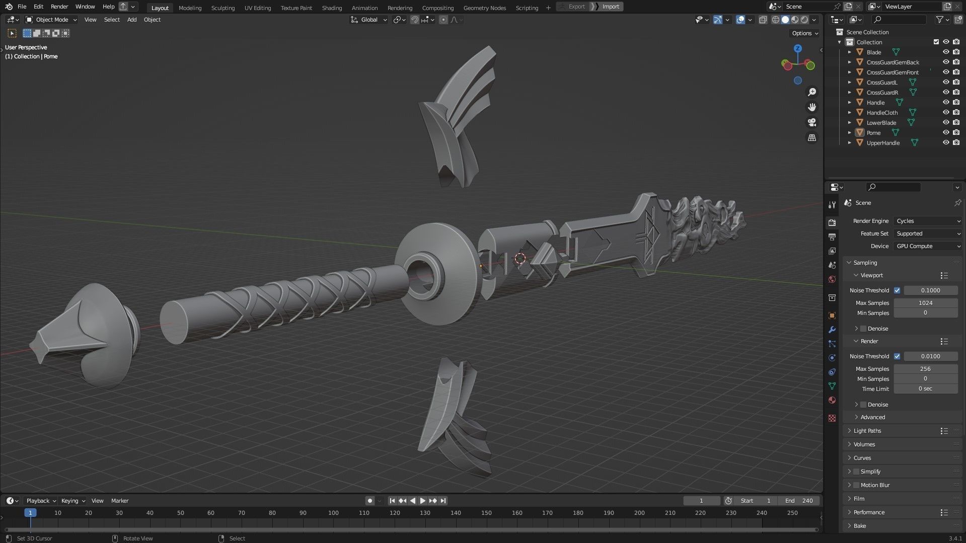This screenshot has height=543, width=966.
Task: Click the Export button
Action: pyautogui.click(x=576, y=7)
